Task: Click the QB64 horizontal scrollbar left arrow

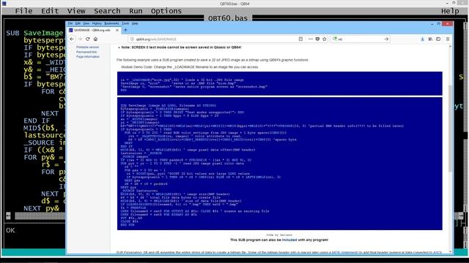Action: (8, 216)
